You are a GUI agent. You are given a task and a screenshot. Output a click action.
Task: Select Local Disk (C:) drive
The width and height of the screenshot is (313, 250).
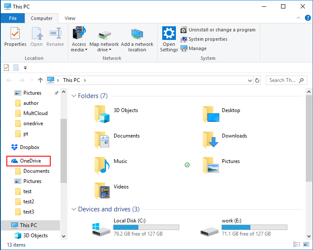[x=135, y=227]
